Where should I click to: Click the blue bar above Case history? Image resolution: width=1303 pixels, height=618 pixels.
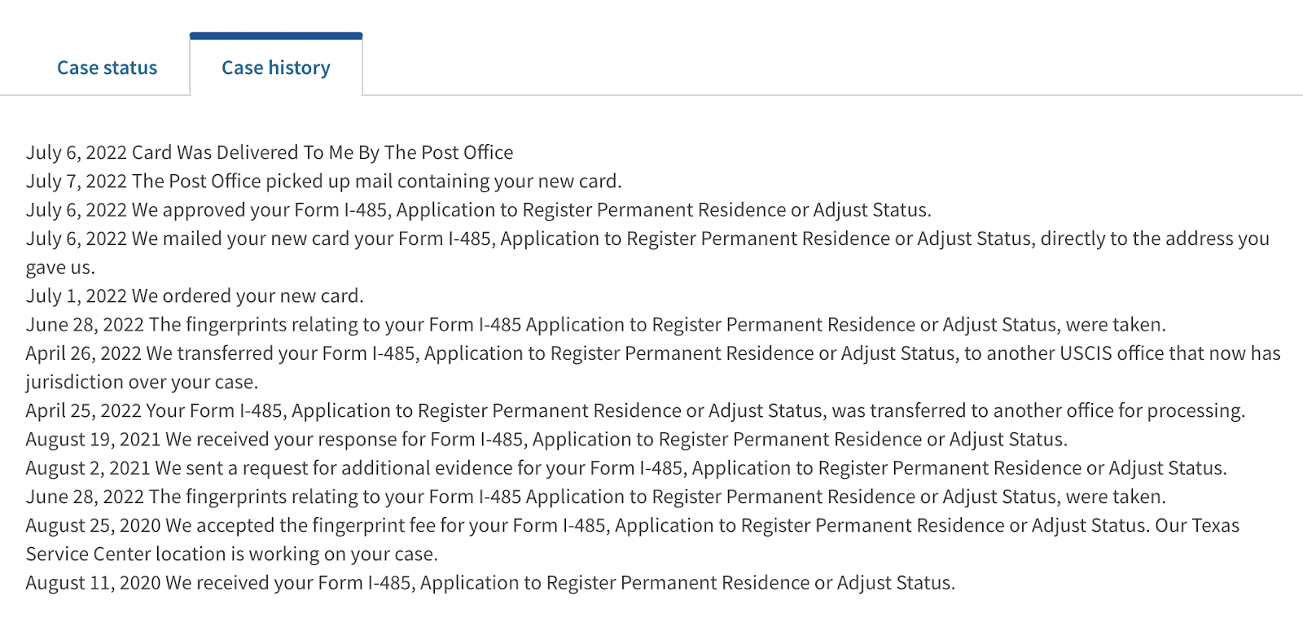[x=275, y=36]
